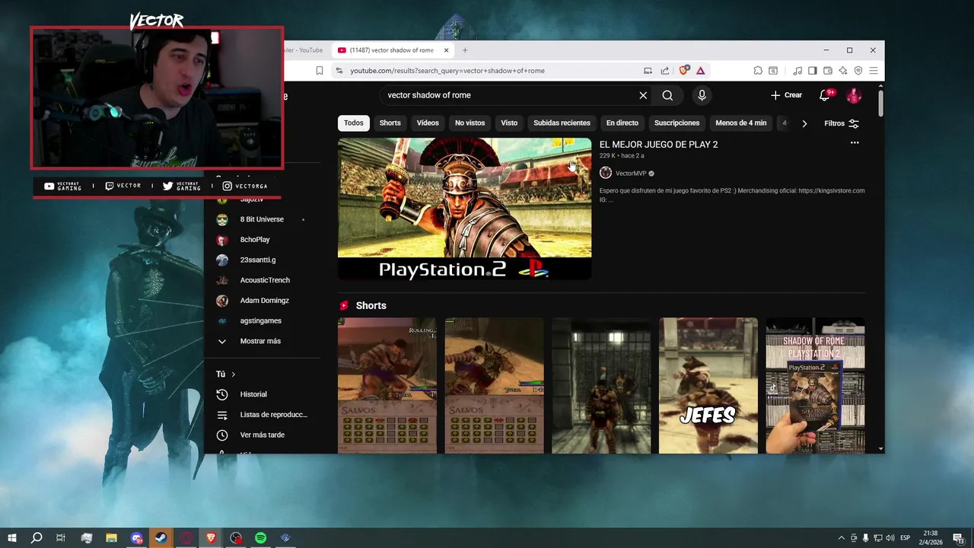Open 8 Bit Universe subscription
Image resolution: width=974 pixels, height=548 pixels.
(262, 219)
